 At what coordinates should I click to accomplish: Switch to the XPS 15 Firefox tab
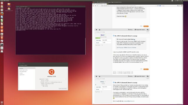[99, 4]
